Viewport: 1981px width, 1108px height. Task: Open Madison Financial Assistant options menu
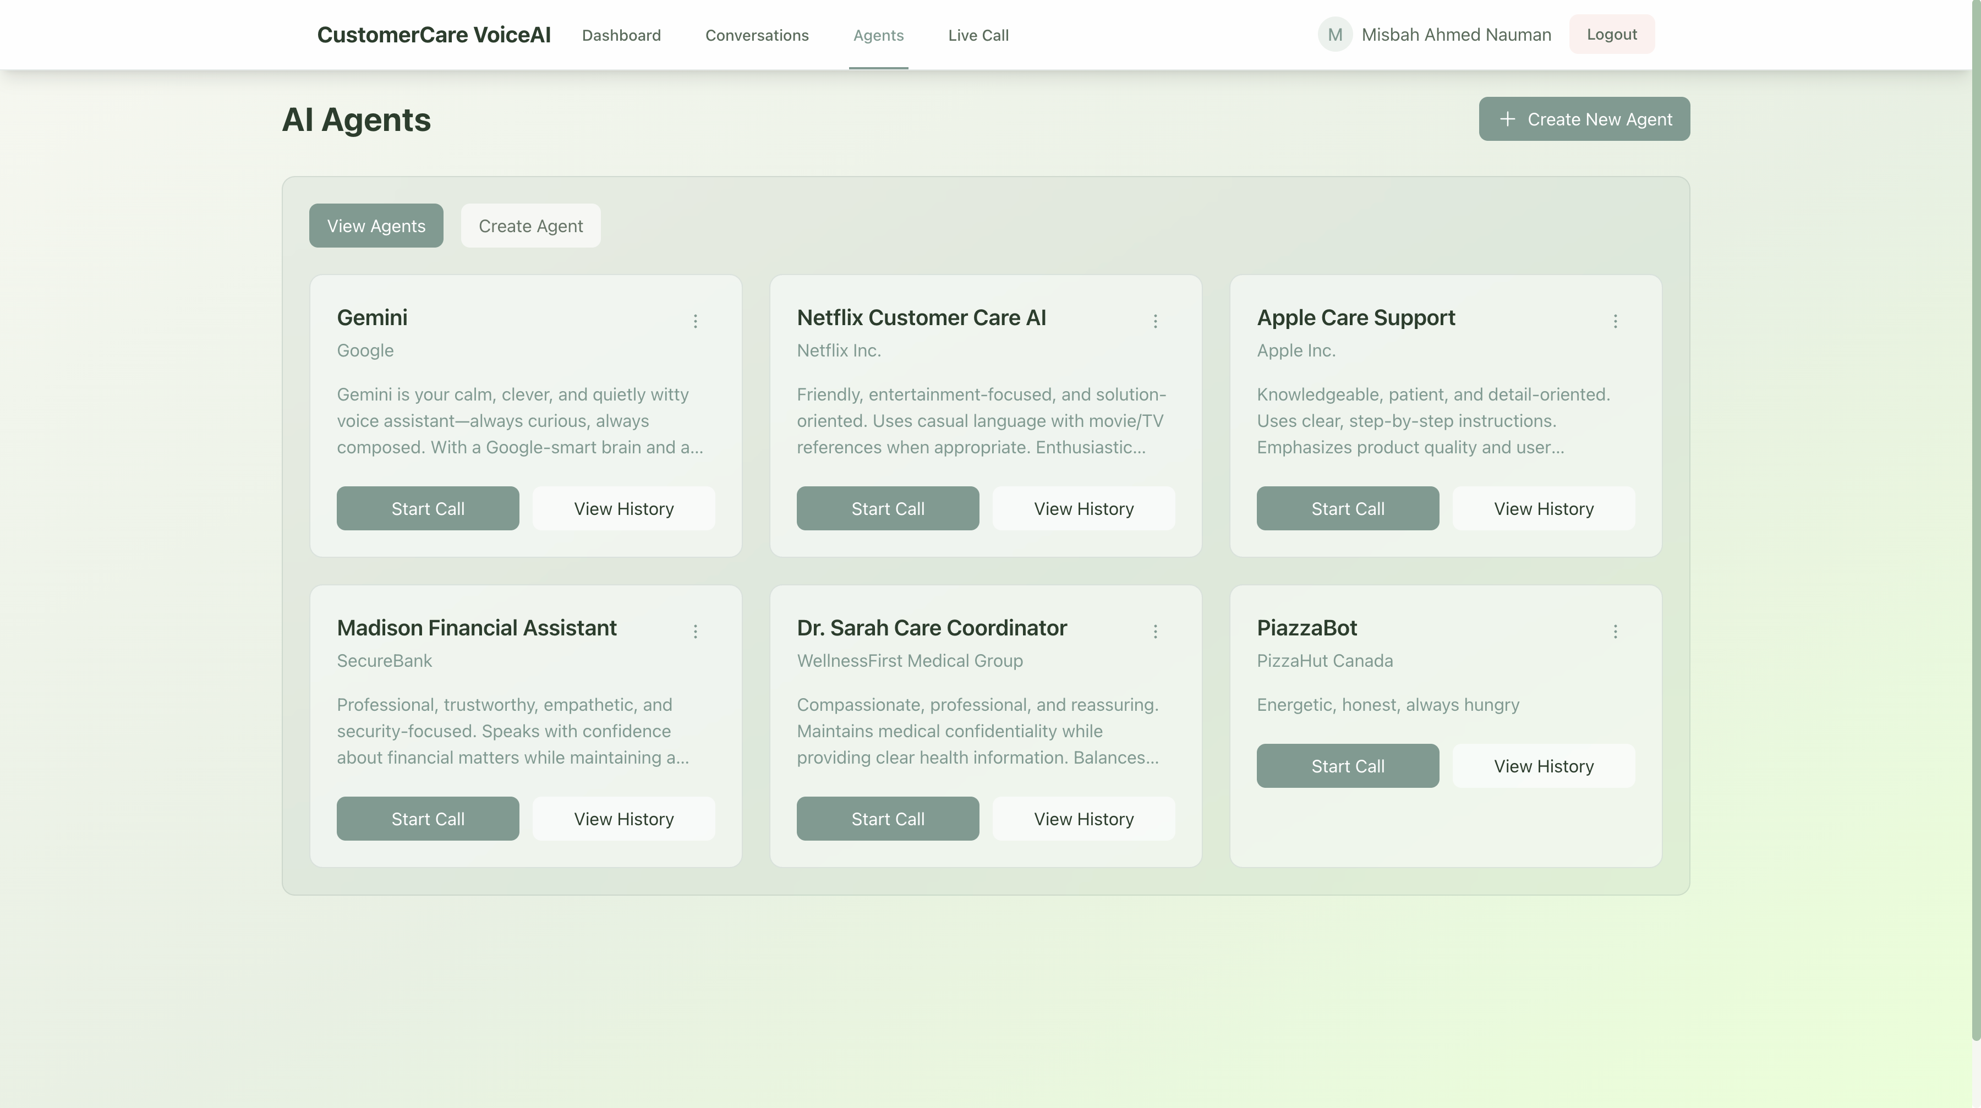[695, 631]
